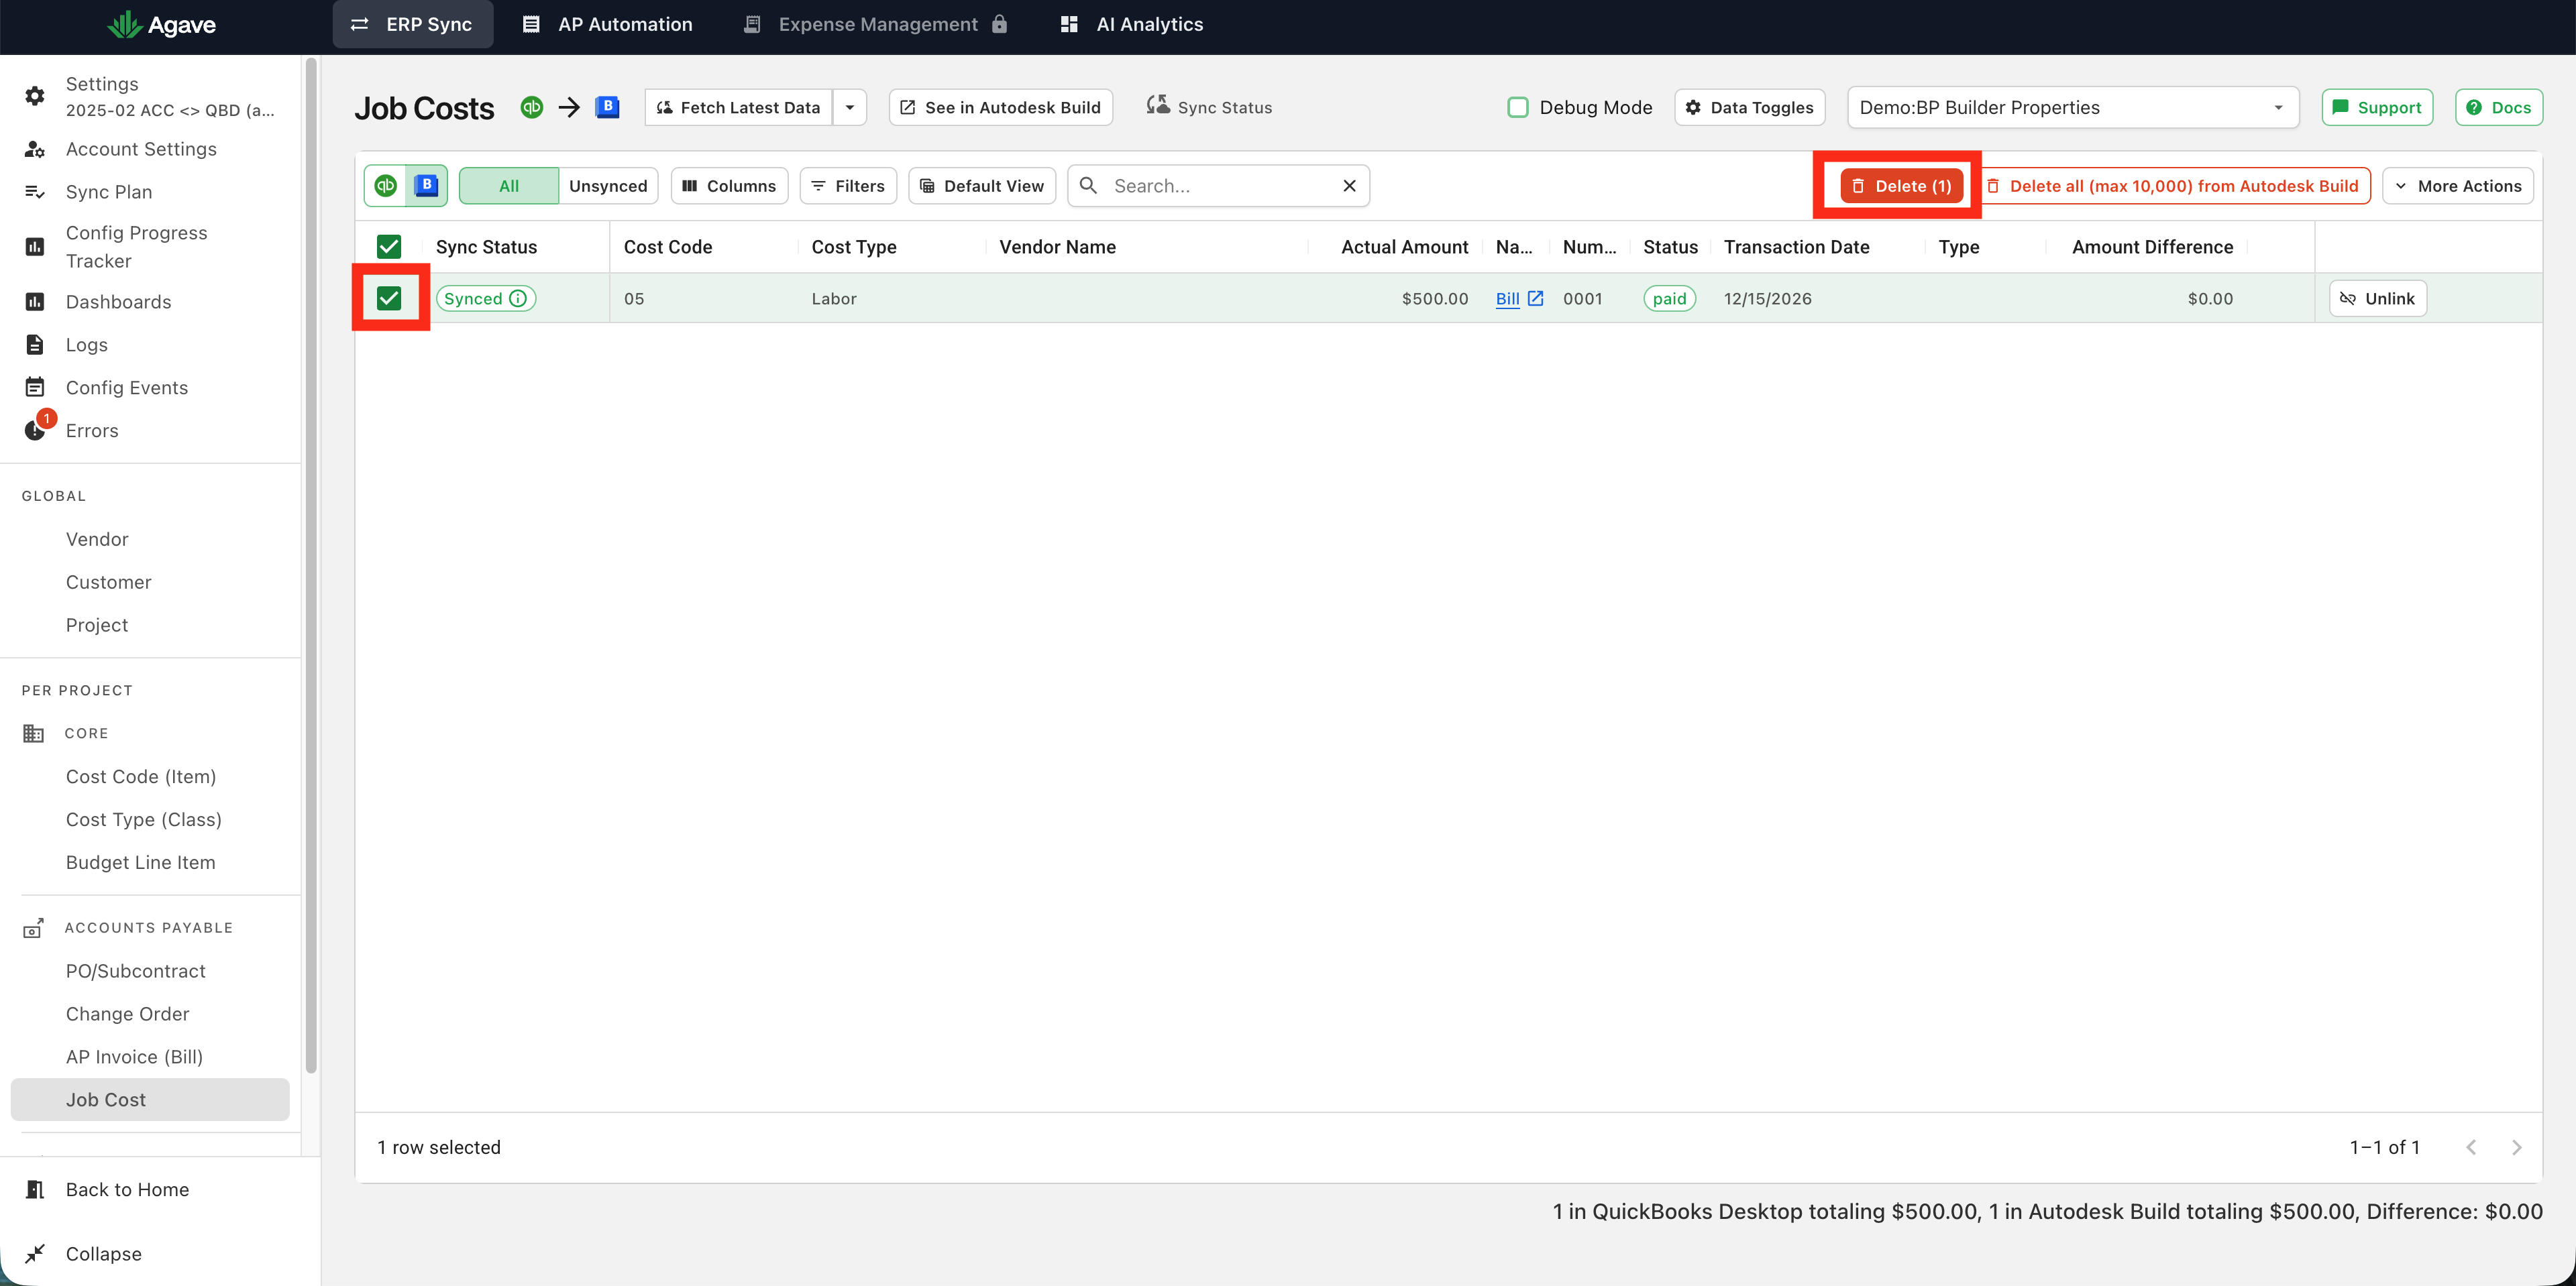Image resolution: width=2576 pixels, height=1286 pixels.
Task: Expand the Fetch Latest Data dropdown arrow
Action: [850, 107]
